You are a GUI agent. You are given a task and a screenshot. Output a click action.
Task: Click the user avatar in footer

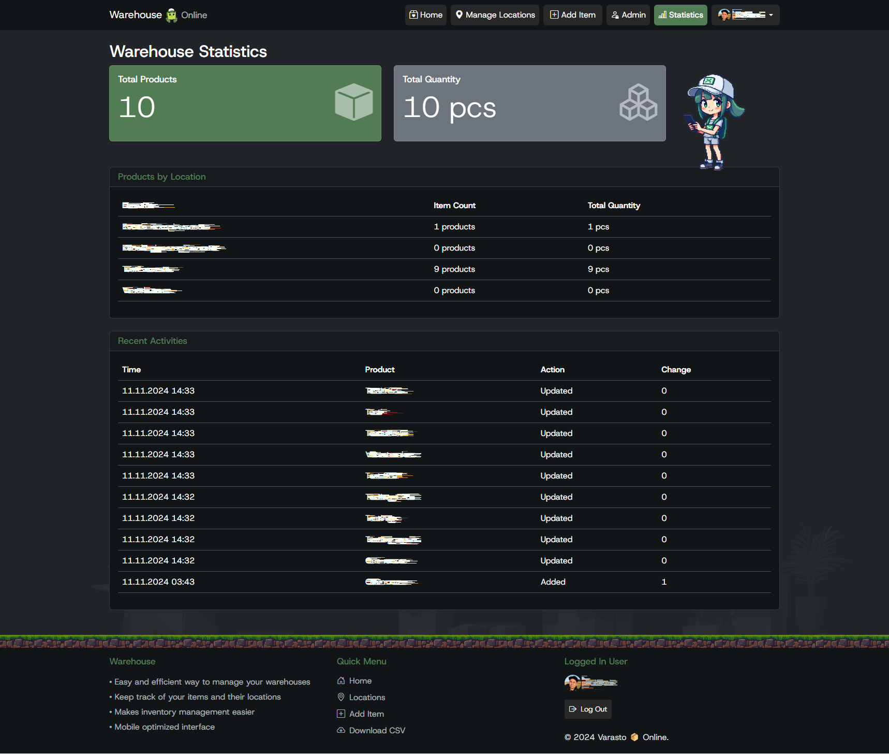point(572,683)
